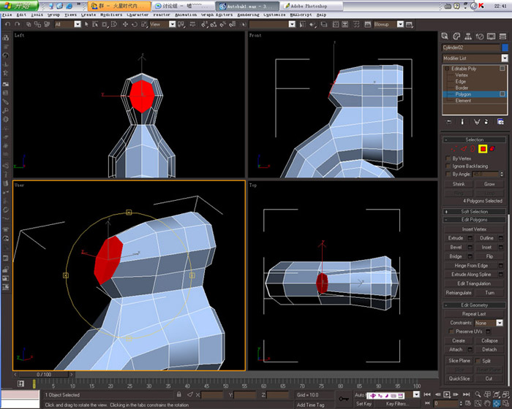Activate the yellow Polygon selection icon
The width and height of the screenshot is (512, 409).
pos(483,149)
